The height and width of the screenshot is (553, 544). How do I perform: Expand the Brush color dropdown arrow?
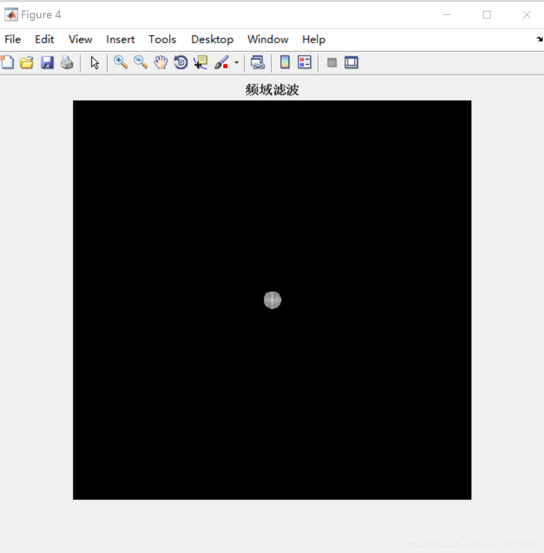[x=237, y=63]
